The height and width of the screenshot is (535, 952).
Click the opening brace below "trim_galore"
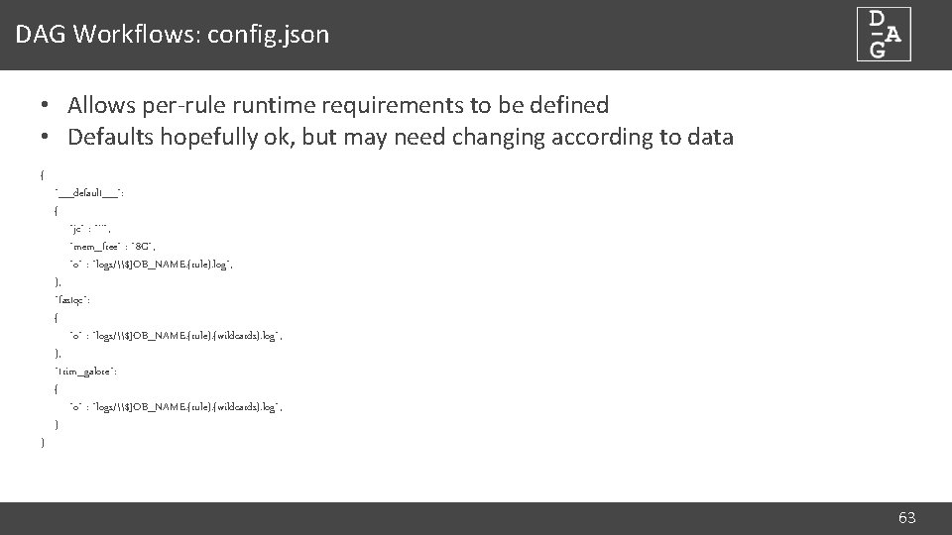(x=57, y=388)
